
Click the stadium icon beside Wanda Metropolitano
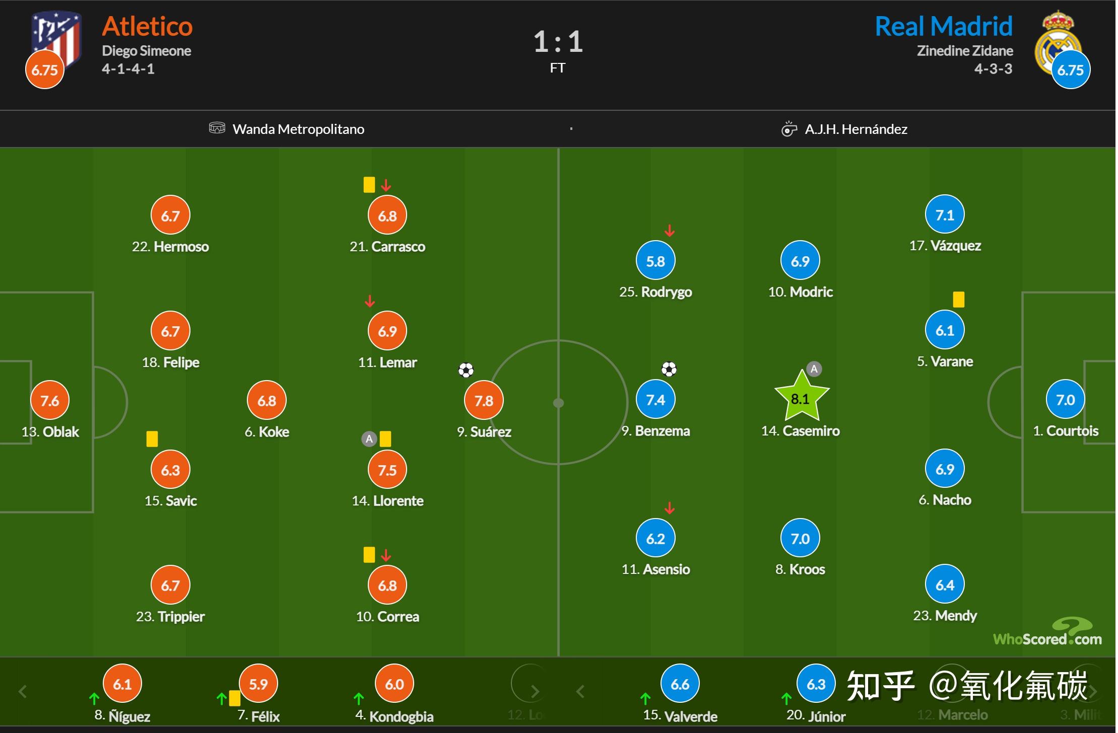coord(217,128)
